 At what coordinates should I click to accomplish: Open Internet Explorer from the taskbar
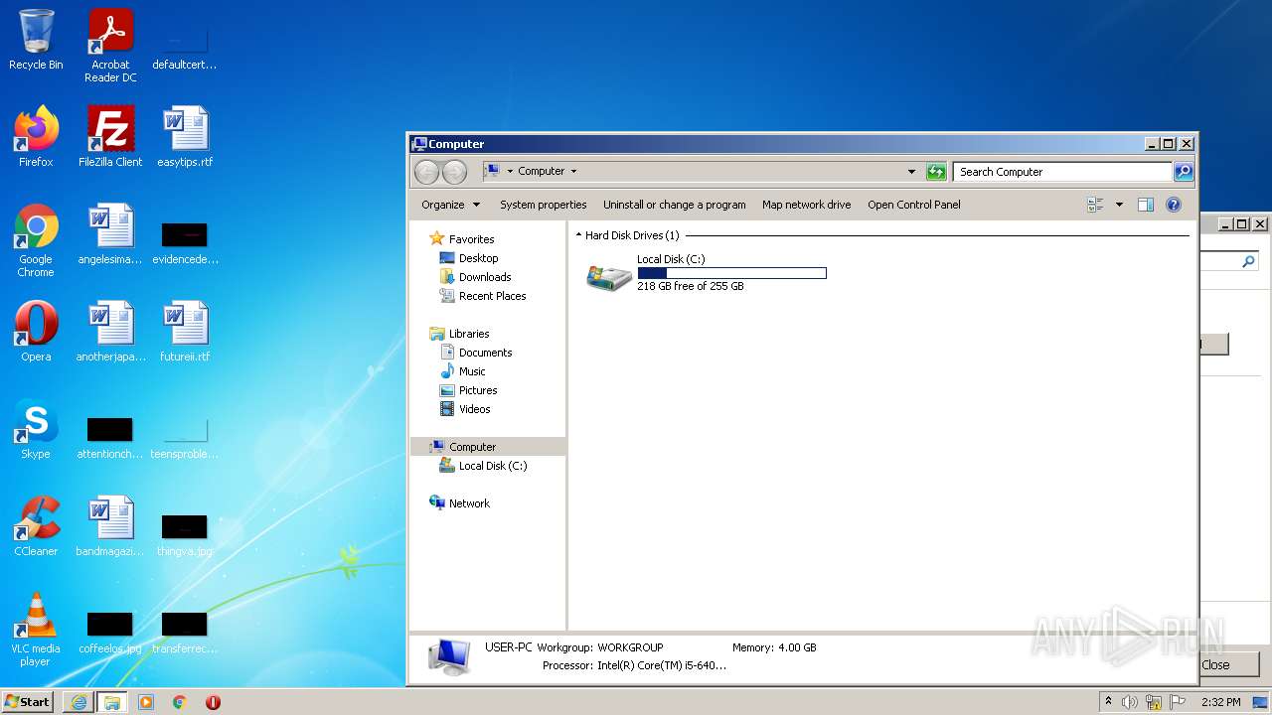point(79,702)
